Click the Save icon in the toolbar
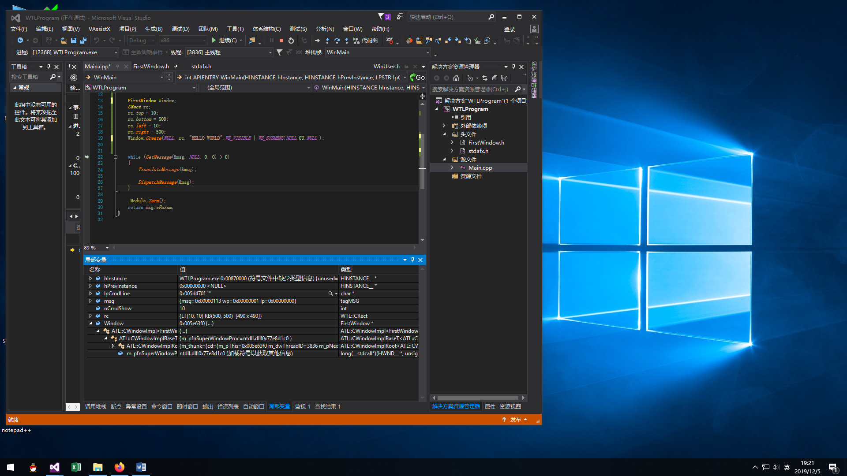Viewport: 847px width, 476px height. (x=74, y=41)
